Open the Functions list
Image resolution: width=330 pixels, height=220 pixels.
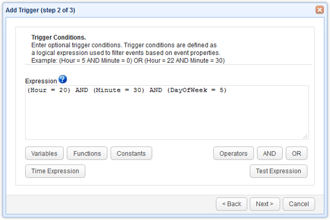[87, 153]
